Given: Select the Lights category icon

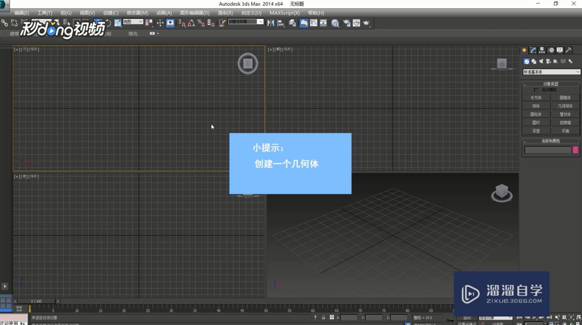Looking at the screenshot, I should (x=541, y=62).
